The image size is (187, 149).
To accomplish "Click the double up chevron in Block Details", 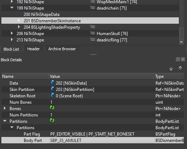I will click(180, 68).
